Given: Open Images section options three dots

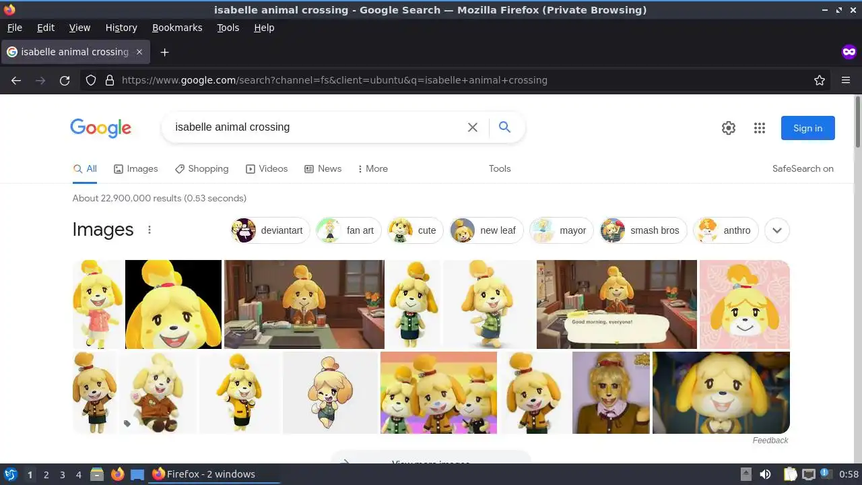Looking at the screenshot, I should pyautogui.click(x=150, y=230).
